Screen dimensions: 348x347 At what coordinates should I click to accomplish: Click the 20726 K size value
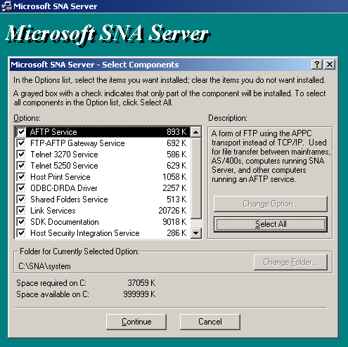click(172, 211)
